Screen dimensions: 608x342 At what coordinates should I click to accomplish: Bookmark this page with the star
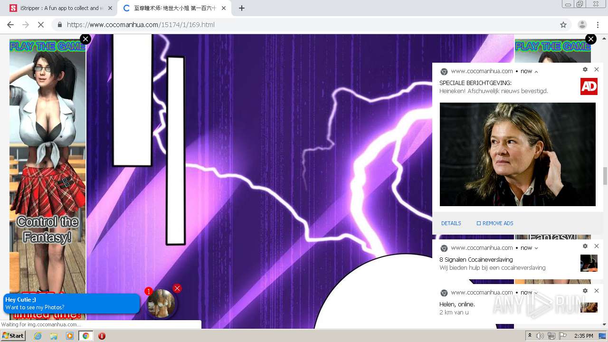563,25
